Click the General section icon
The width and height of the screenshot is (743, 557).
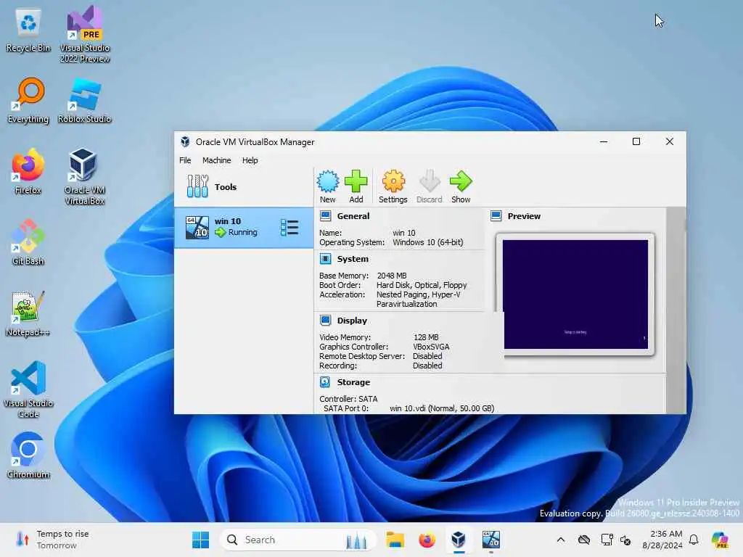pos(326,216)
